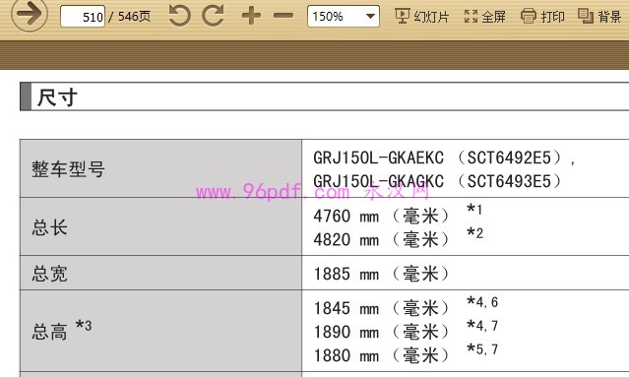Select the 尺寸 section heading

(x=57, y=97)
